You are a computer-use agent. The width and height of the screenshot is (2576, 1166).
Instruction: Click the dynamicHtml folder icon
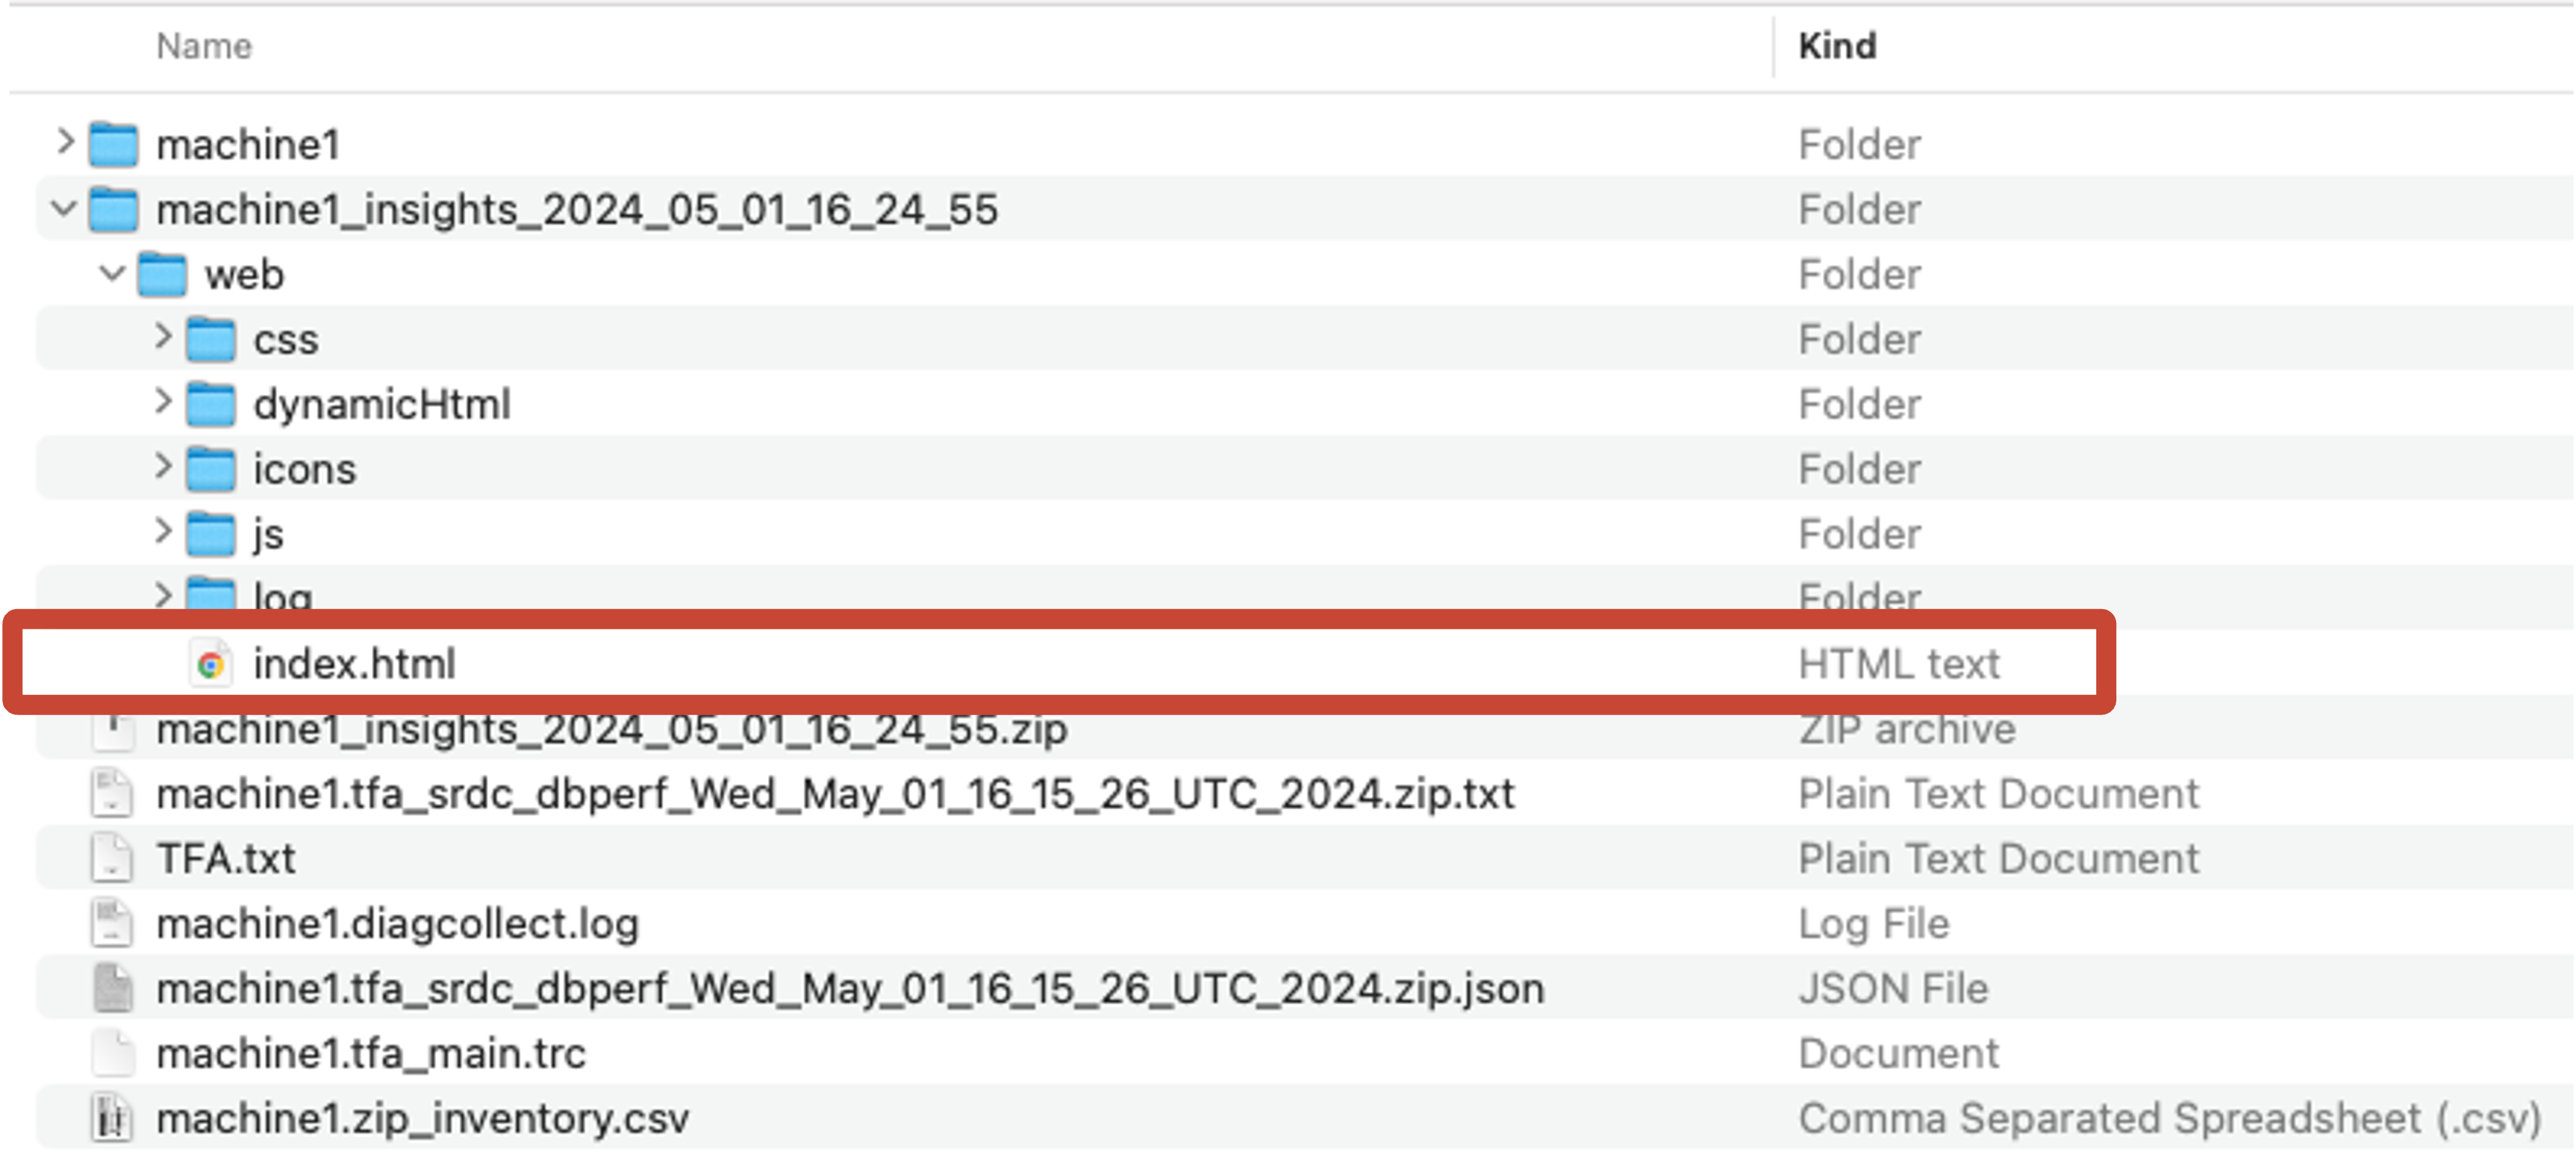[x=212, y=403]
